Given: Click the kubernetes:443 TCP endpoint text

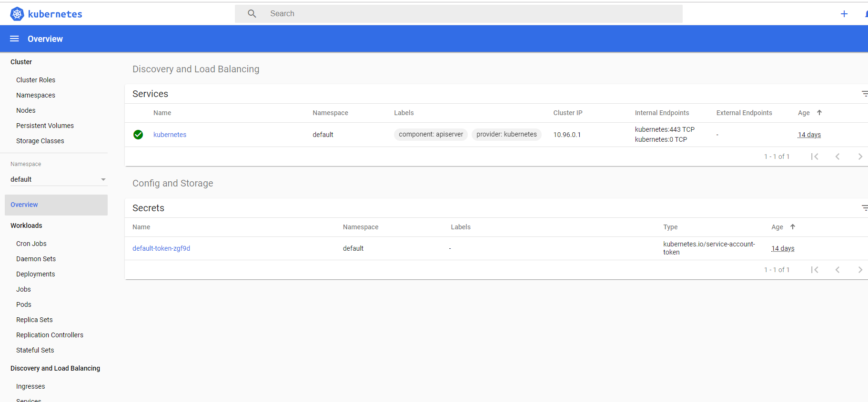Looking at the screenshot, I should pyautogui.click(x=665, y=129).
